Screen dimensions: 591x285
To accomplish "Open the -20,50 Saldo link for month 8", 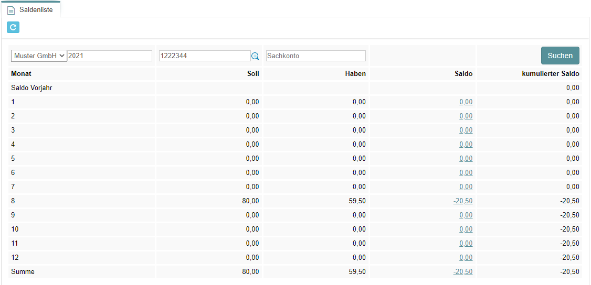I will click(463, 201).
